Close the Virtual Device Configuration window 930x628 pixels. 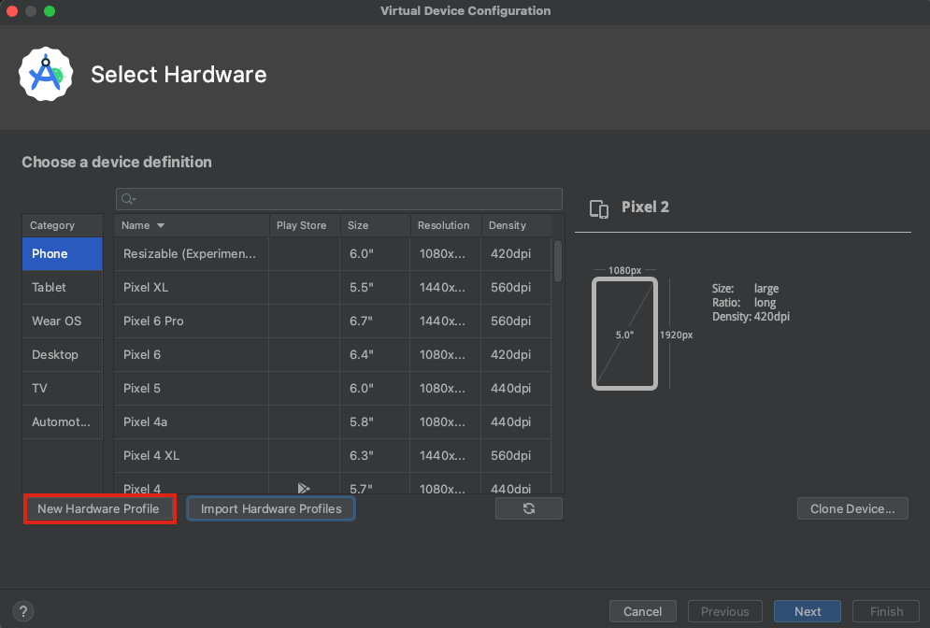[x=12, y=10]
